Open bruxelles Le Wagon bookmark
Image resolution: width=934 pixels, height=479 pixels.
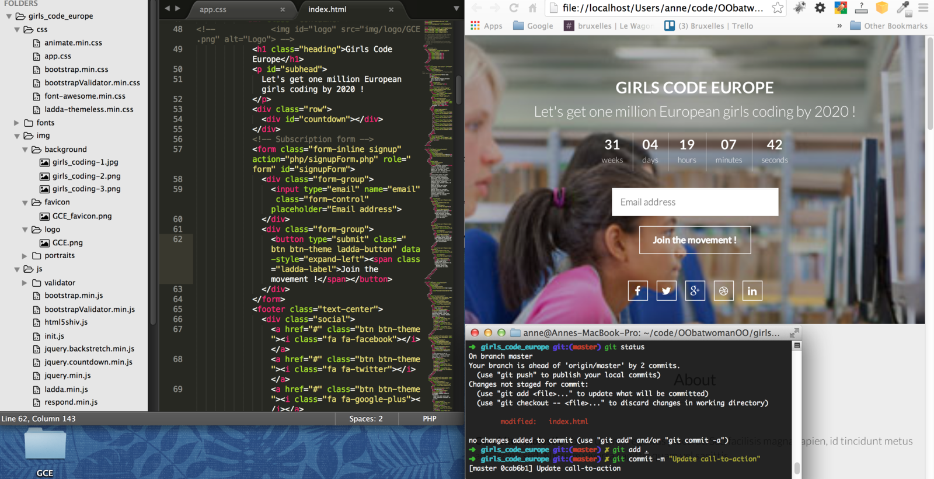point(609,26)
